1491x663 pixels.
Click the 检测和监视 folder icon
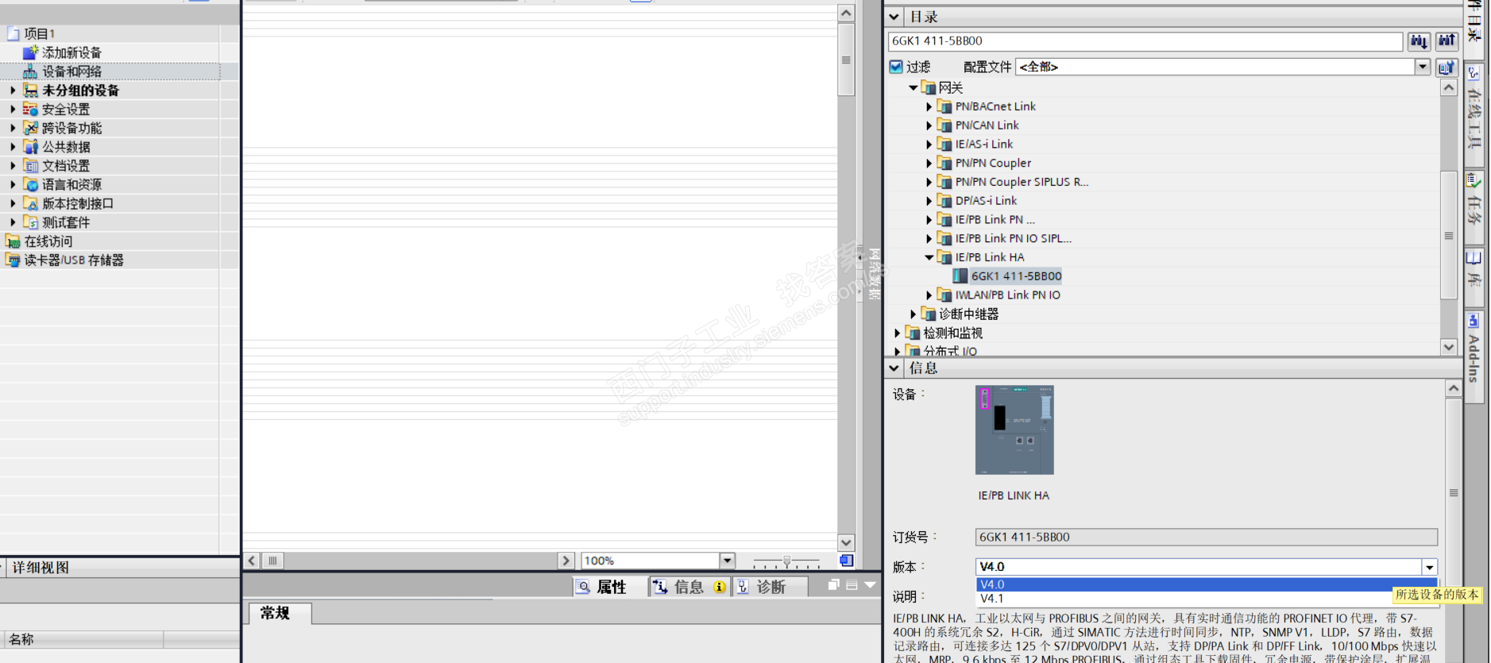click(913, 333)
